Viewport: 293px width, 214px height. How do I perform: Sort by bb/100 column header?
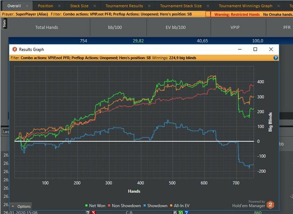[115, 27]
